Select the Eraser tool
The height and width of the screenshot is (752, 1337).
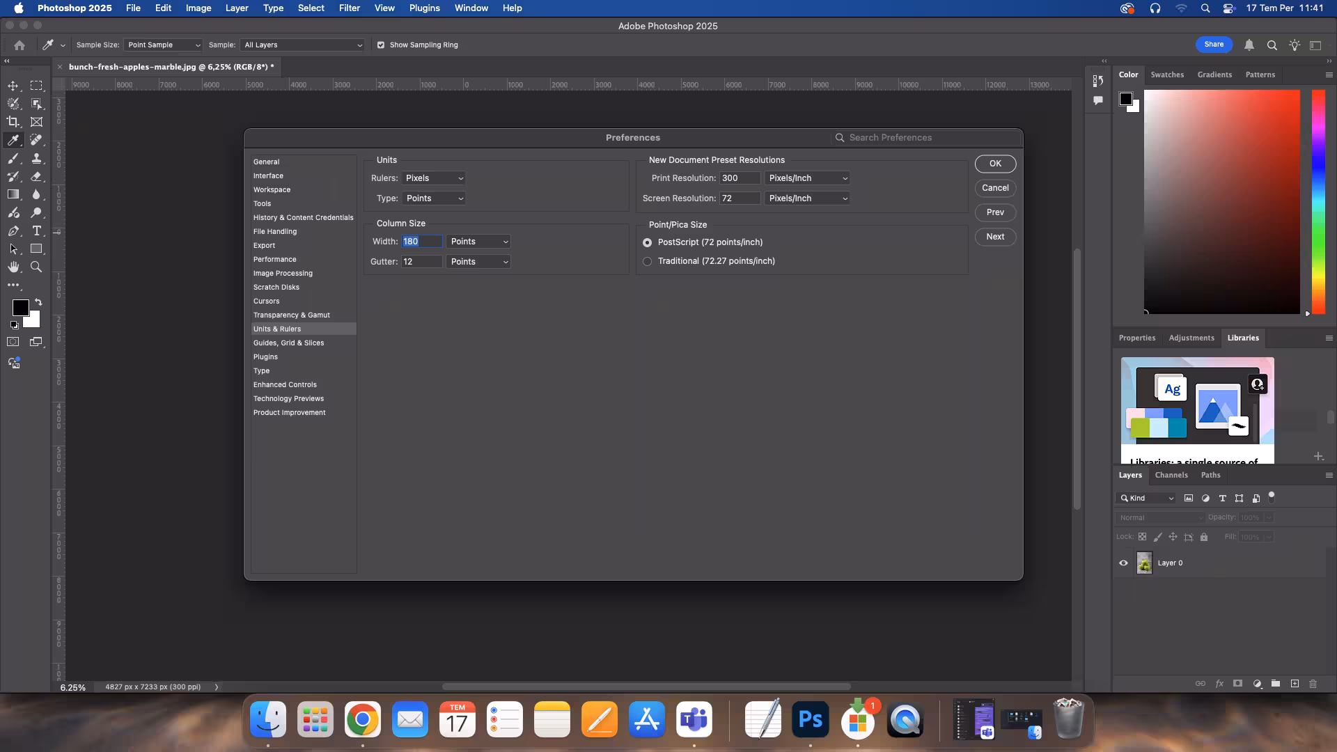pyautogui.click(x=36, y=176)
